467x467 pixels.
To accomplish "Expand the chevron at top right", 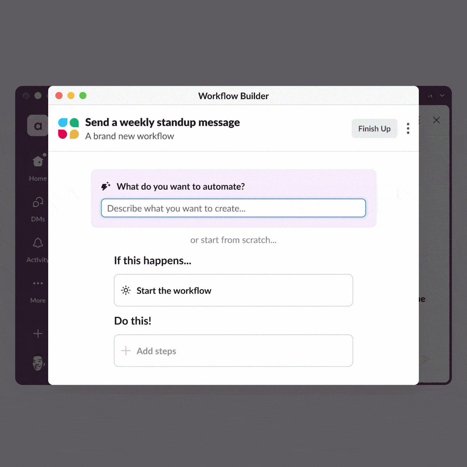I will pyautogui.click(x=442, y=95).
